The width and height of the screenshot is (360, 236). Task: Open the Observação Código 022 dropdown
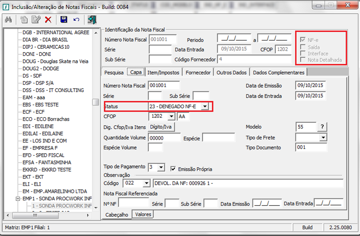146,183
